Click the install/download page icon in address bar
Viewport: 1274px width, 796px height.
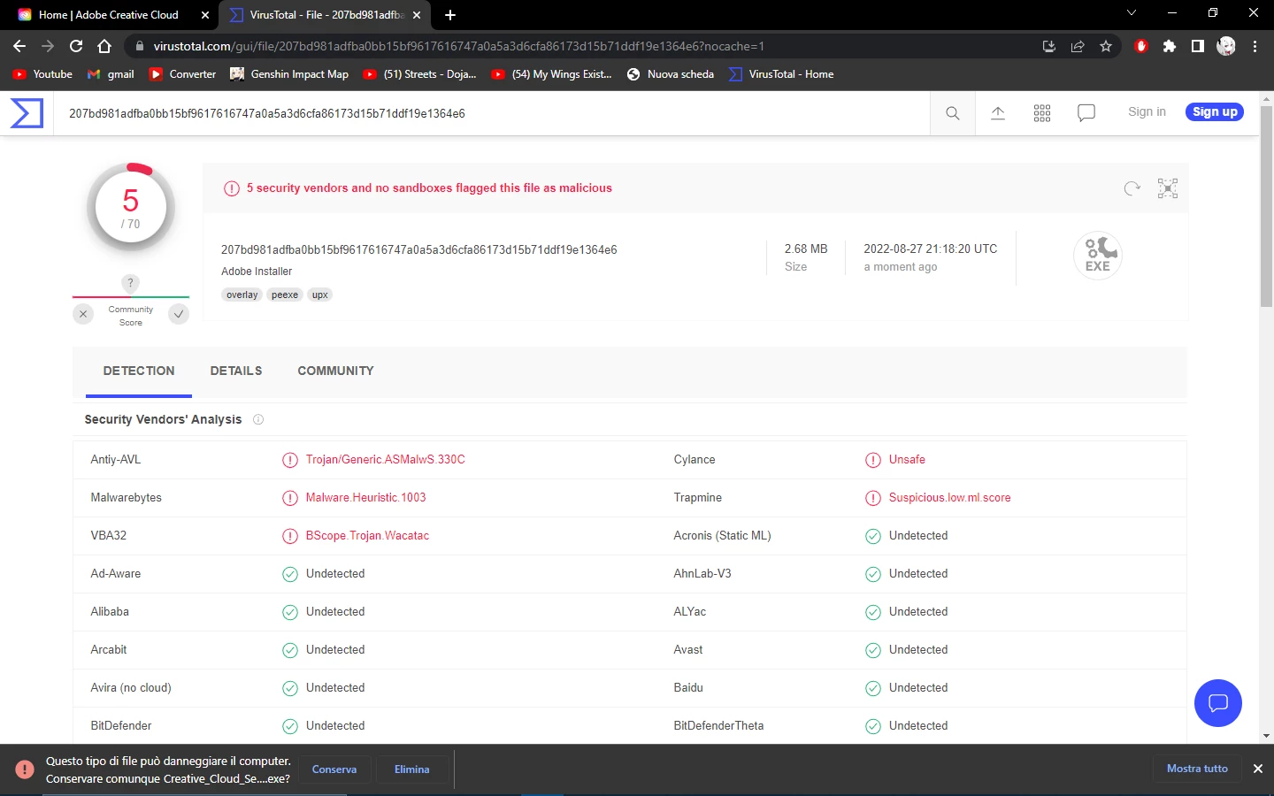pyautogui.click(x=1049, y=46)
